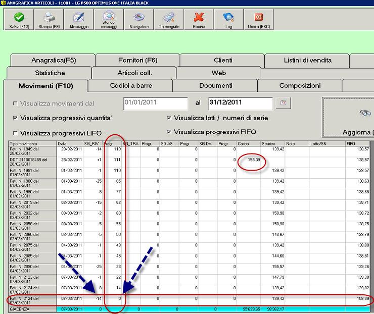
Task: Enable Visualizza progressivi LIFO checkbox
Action: (x=15, y=133)
